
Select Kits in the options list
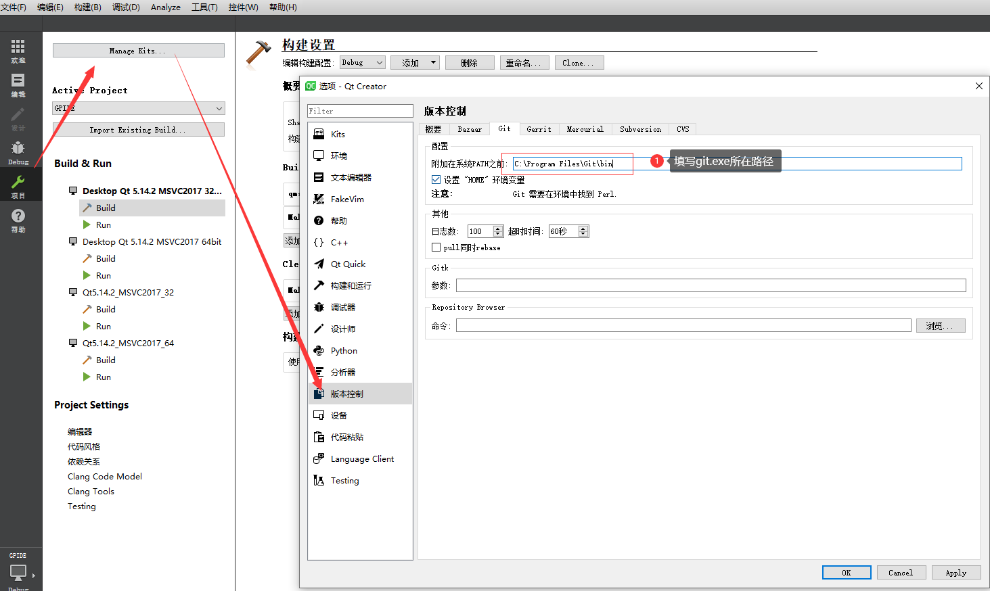tap(360, 134)
